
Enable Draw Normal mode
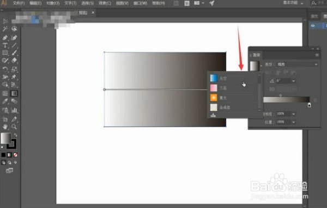(3, 162)
